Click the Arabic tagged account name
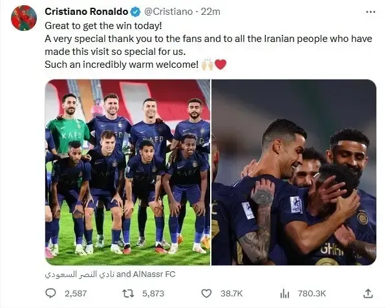Image resolution: width=386 pixels, height=308 pixels. (x=80, y=274)
